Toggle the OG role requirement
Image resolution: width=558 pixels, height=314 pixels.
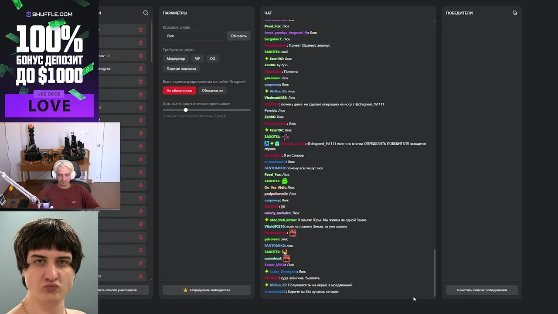click(x=212, y=58)
